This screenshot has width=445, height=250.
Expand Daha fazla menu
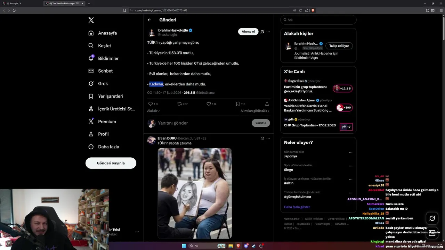104,147
